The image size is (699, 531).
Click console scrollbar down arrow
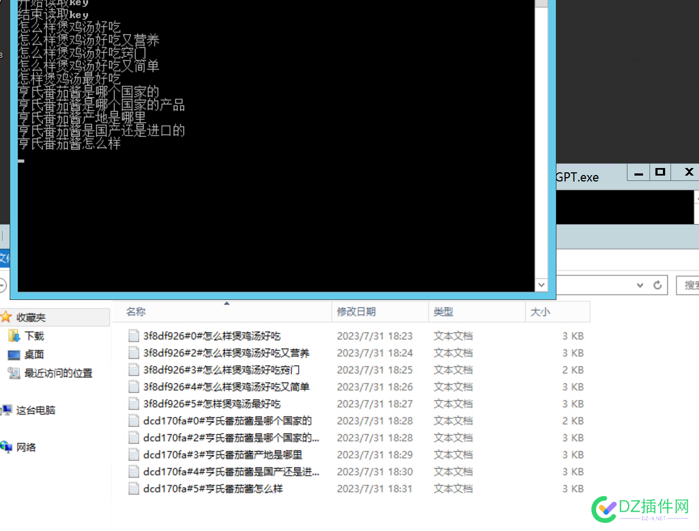pos(541,285)
